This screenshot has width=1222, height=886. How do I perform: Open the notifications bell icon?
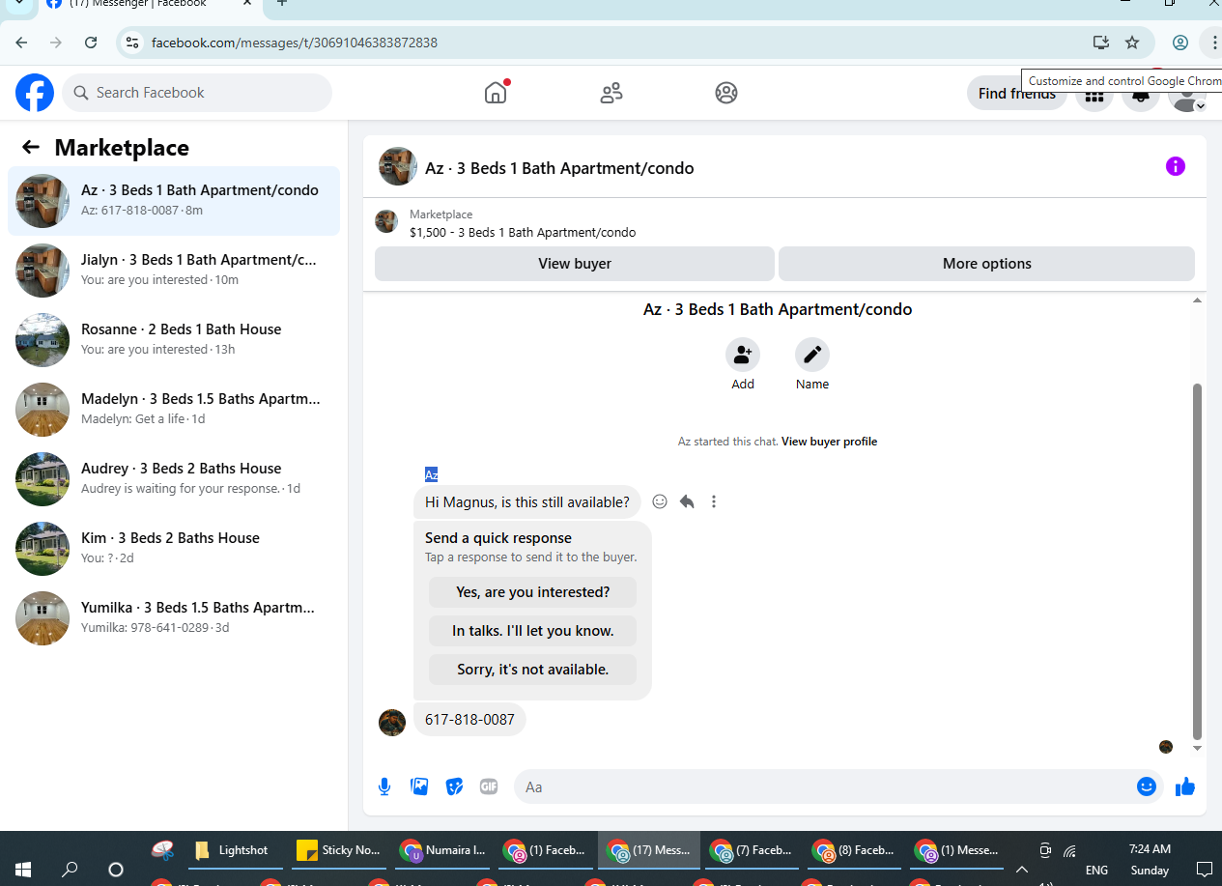(x=1141, y=94)
